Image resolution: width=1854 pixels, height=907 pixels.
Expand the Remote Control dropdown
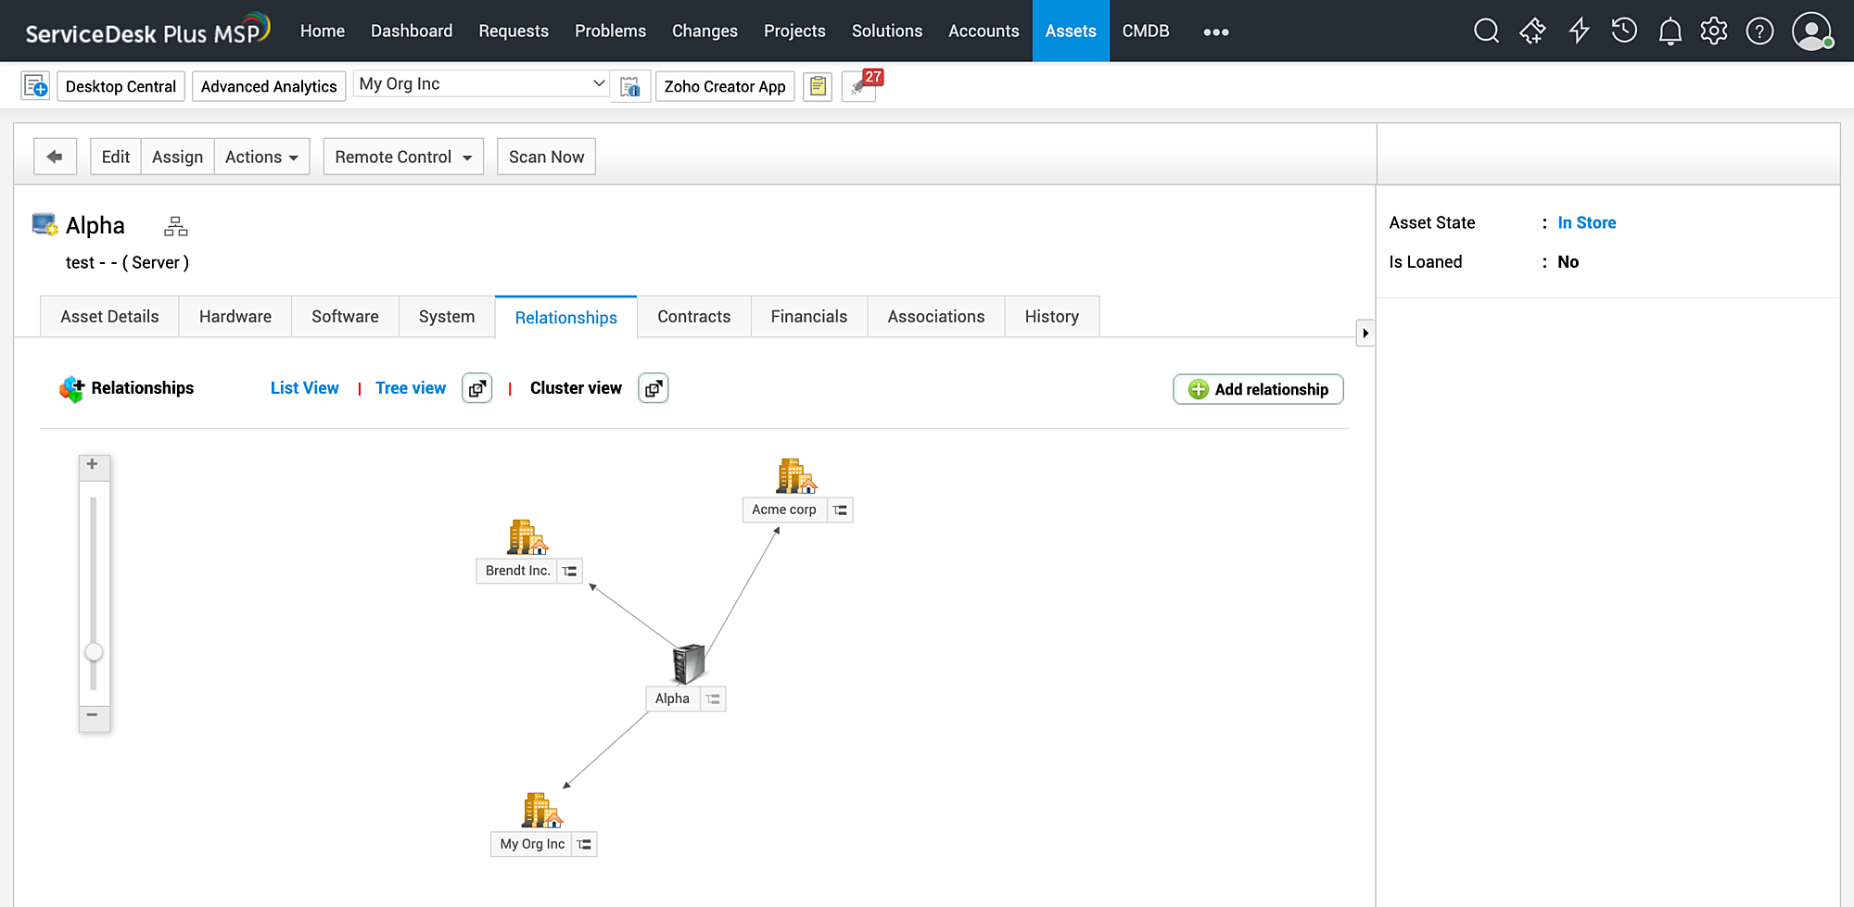pos(403,157)
